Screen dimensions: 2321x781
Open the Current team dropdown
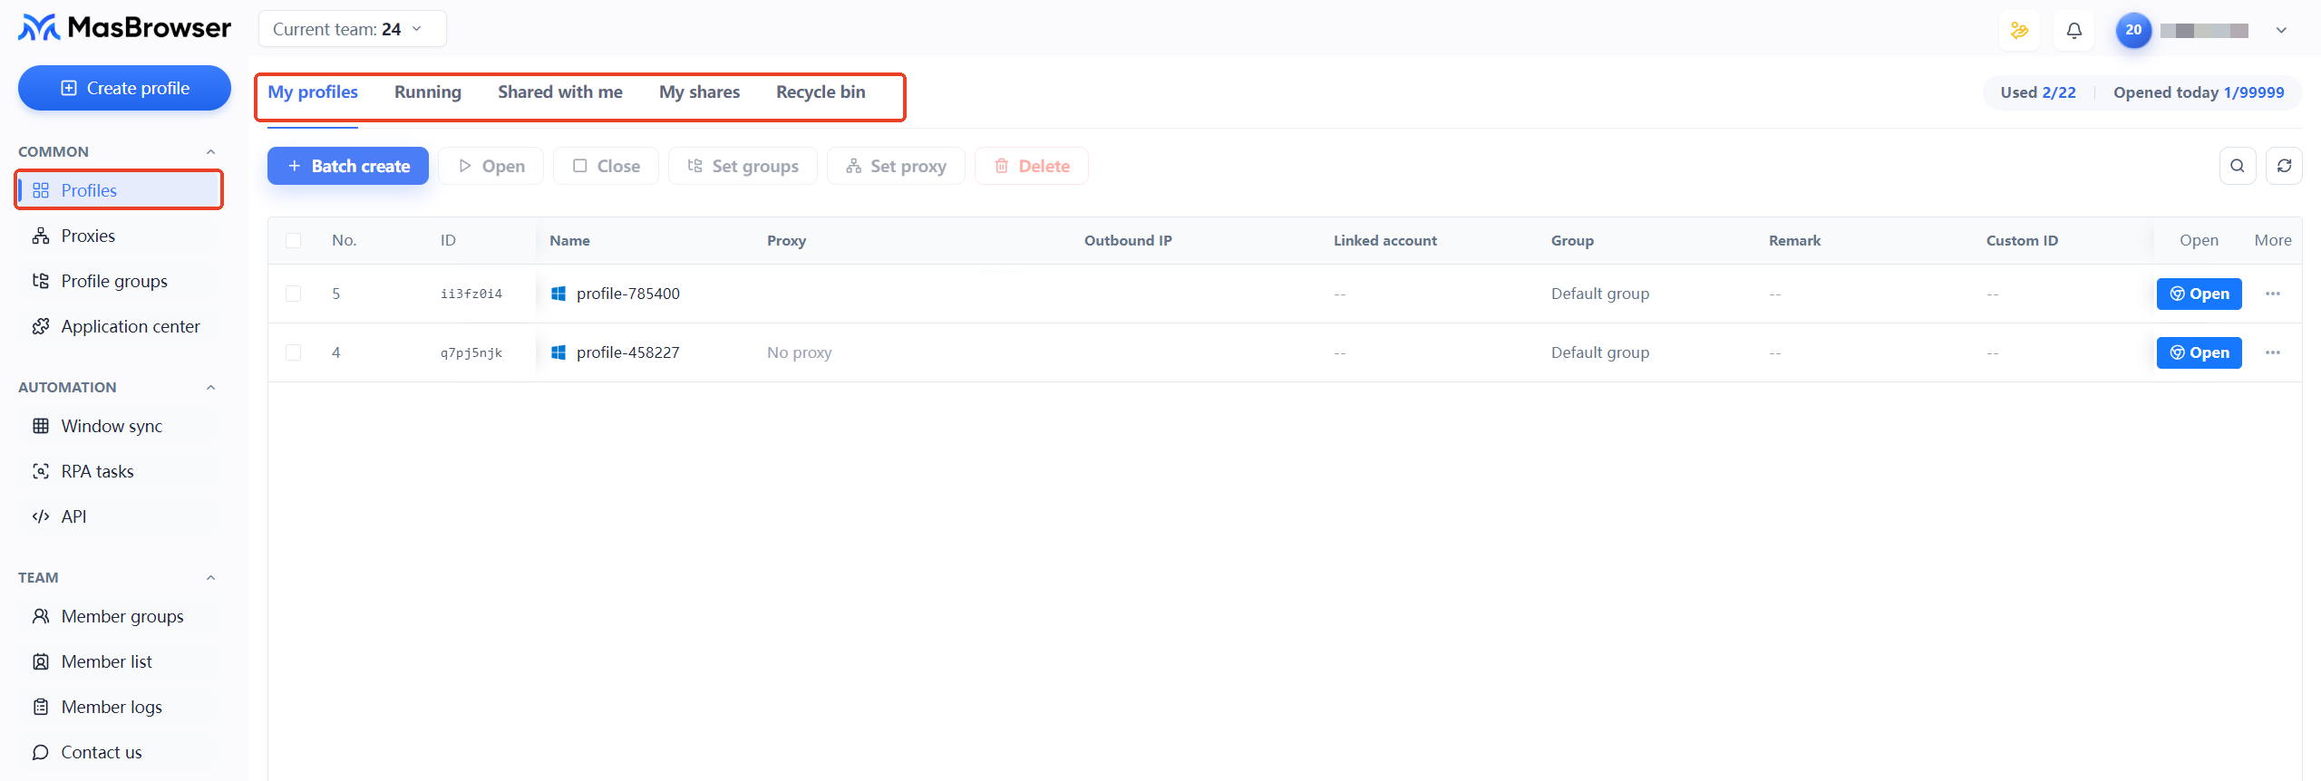pyautogui.click(x=352, y=29)
